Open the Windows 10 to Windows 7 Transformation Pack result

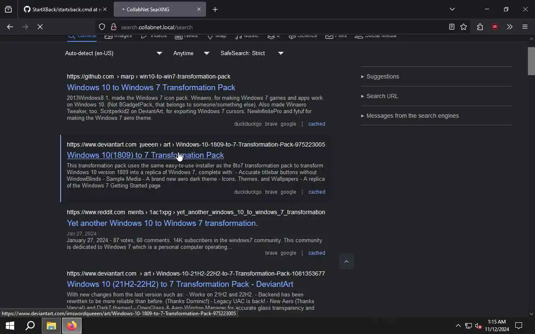tap(151, 87)
